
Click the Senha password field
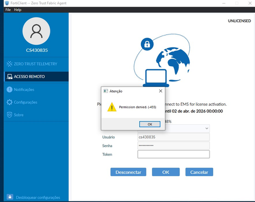click(x=173, y=146)
